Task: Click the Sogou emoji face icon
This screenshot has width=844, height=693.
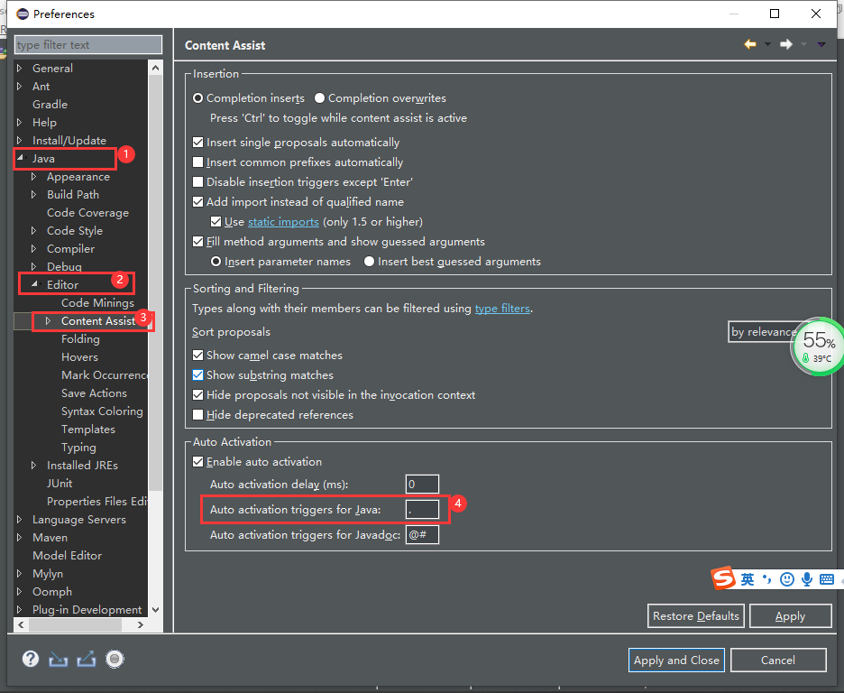Action: [787, 579]
